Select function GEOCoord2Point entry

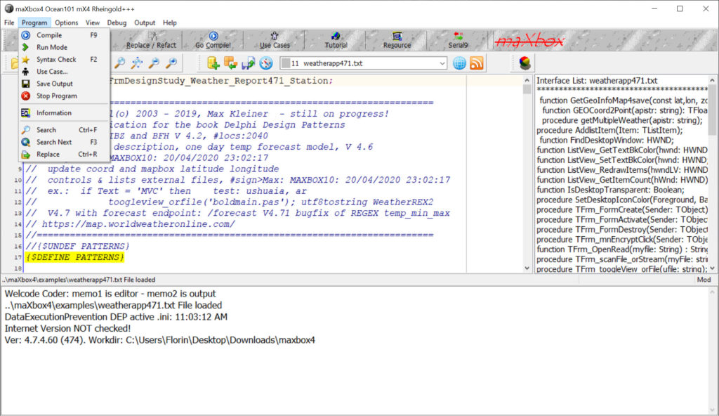tap(624, 110)
